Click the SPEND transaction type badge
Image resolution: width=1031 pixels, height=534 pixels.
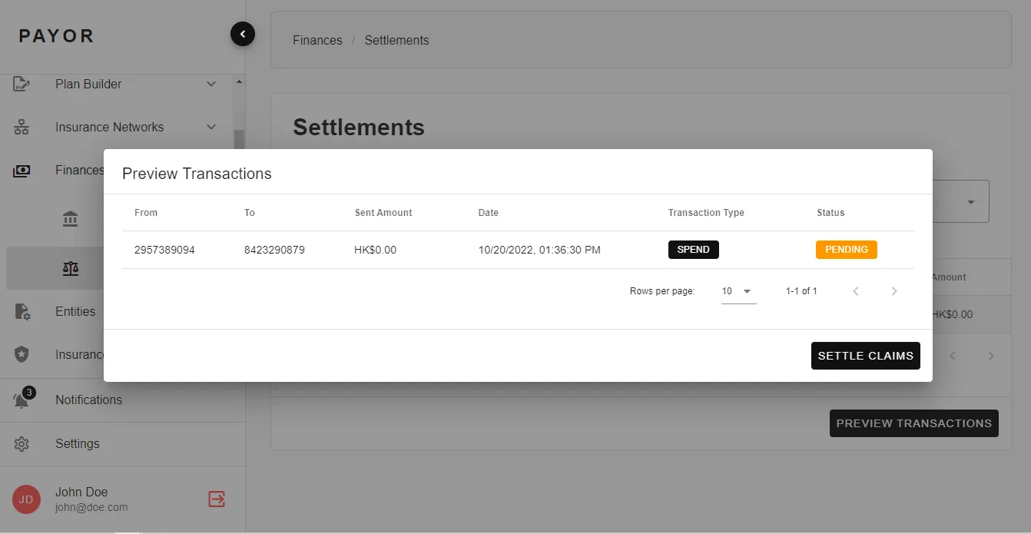(693, 250)
